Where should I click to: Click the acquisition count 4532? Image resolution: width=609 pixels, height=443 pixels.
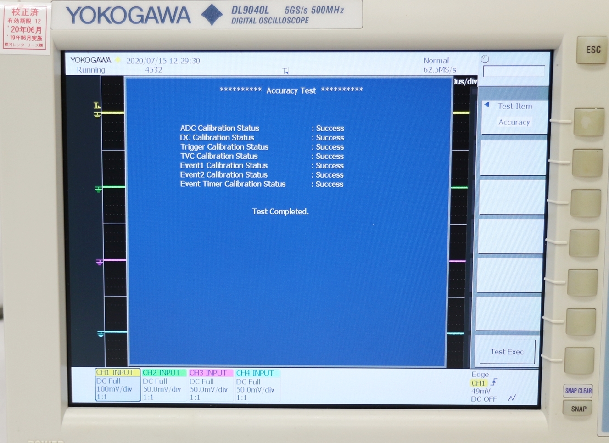click(154, 70)
